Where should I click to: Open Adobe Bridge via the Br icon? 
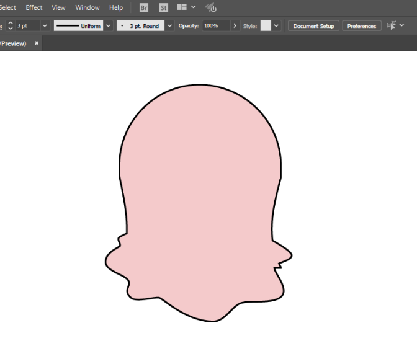144,8
